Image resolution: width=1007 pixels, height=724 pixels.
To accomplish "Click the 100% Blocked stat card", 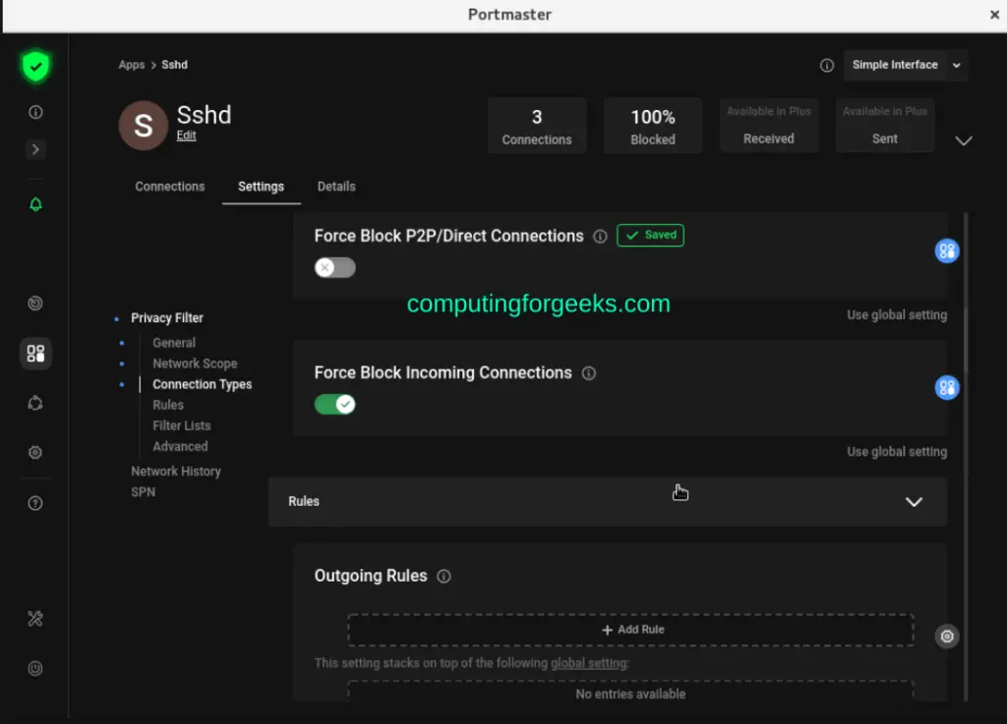I will pyautogui.click(x=653, y=126).
